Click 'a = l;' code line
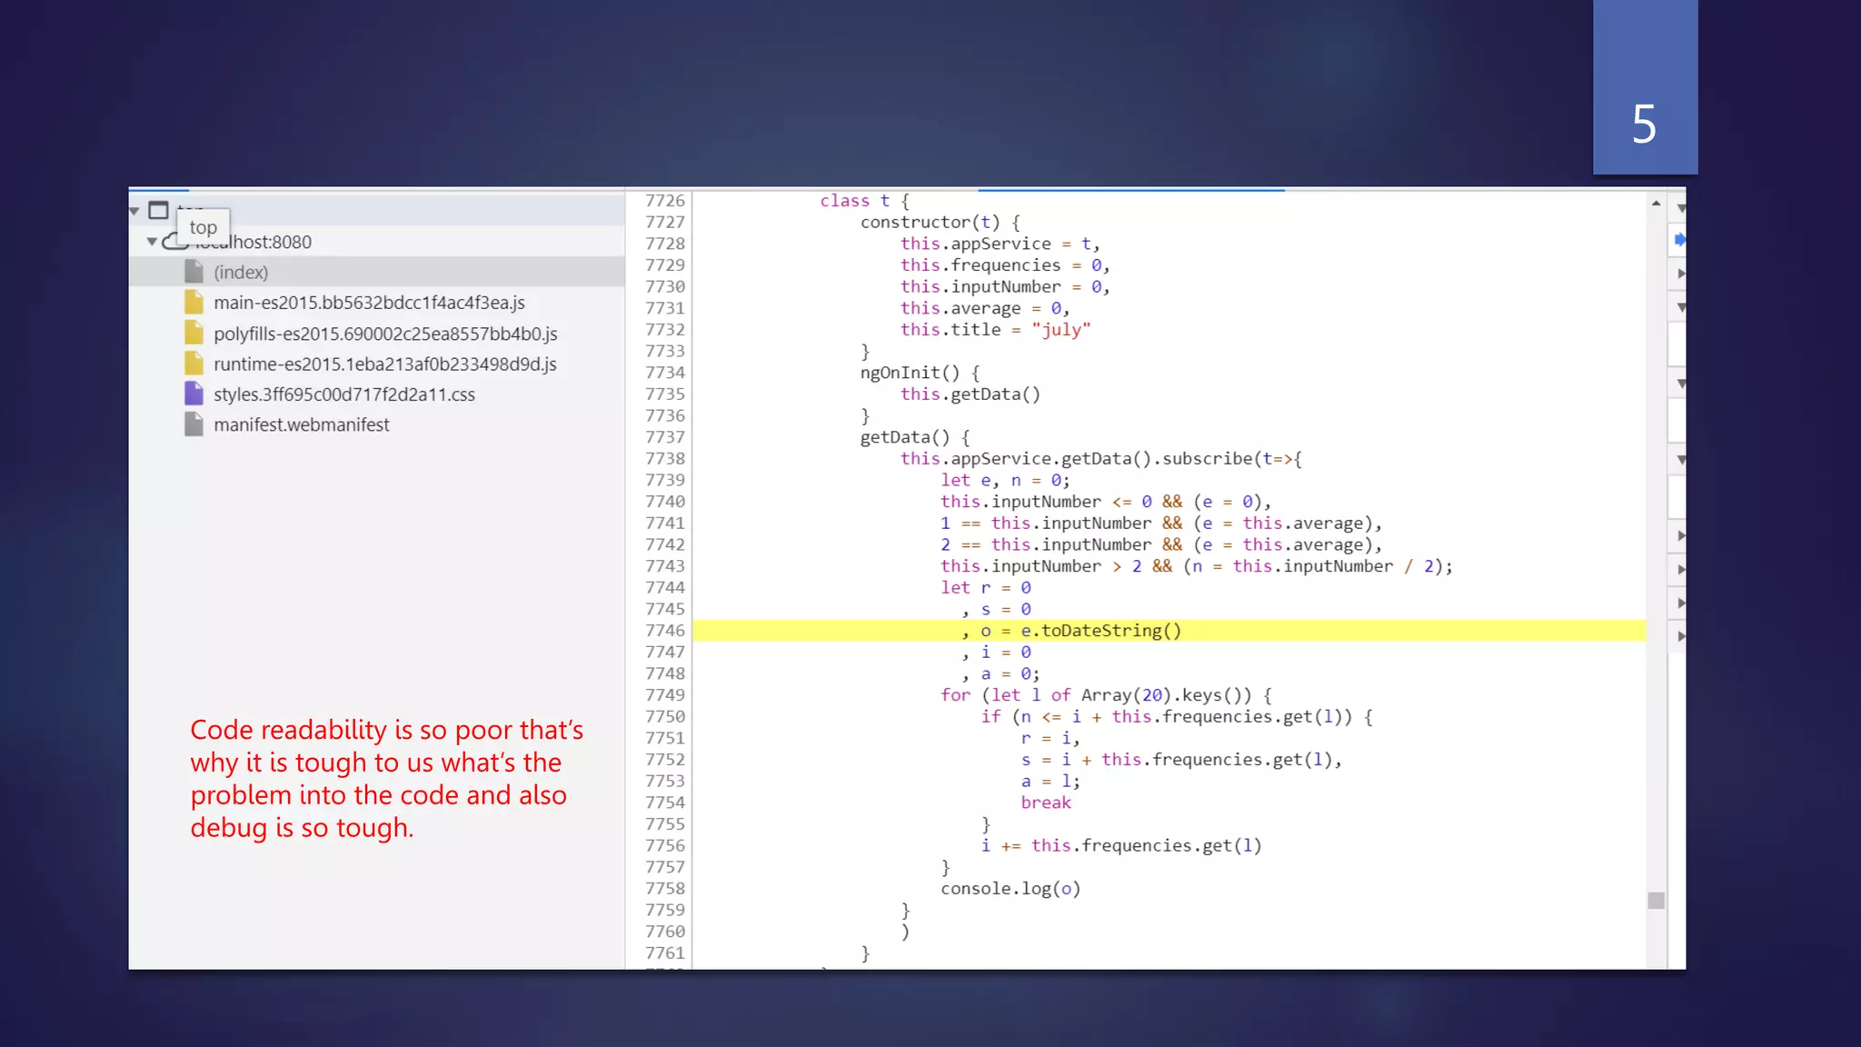Image resolution: width=1861 pixels, height=1047 pixels. [1050, 782]
